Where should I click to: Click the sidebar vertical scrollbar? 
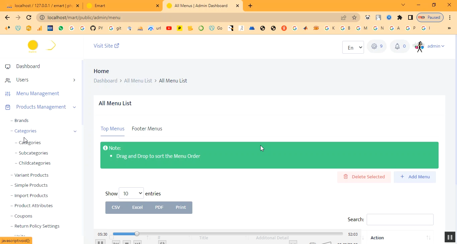point(83,93)
